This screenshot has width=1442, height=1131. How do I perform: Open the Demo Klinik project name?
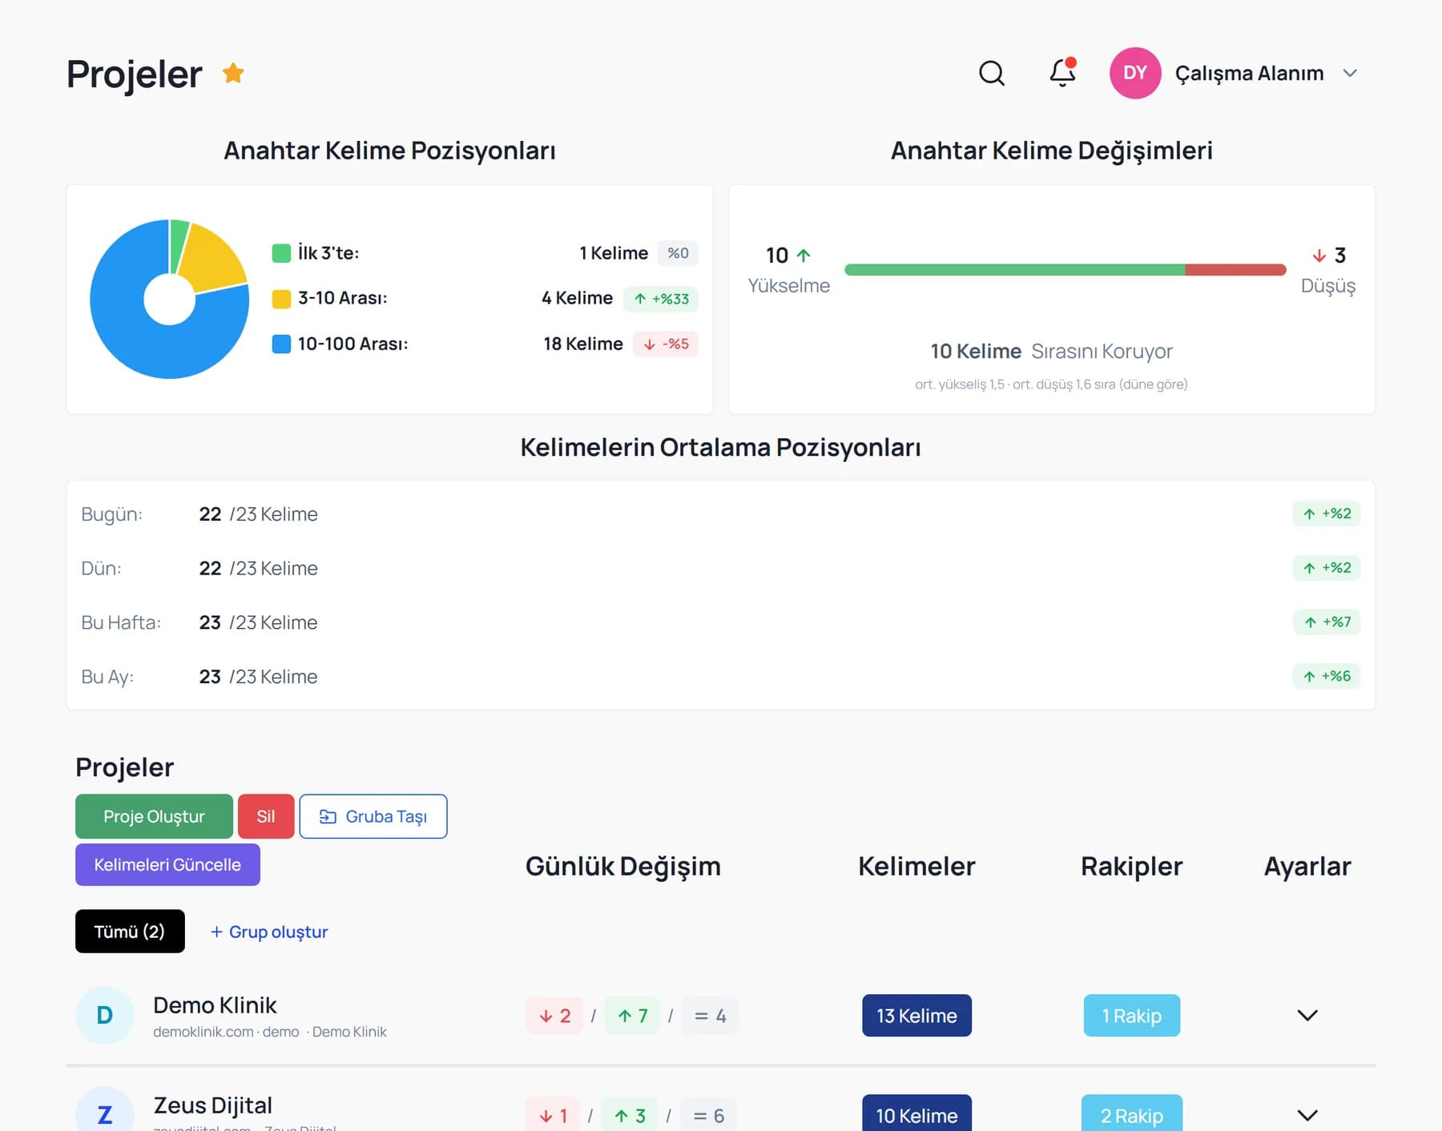coord(215,1004)
